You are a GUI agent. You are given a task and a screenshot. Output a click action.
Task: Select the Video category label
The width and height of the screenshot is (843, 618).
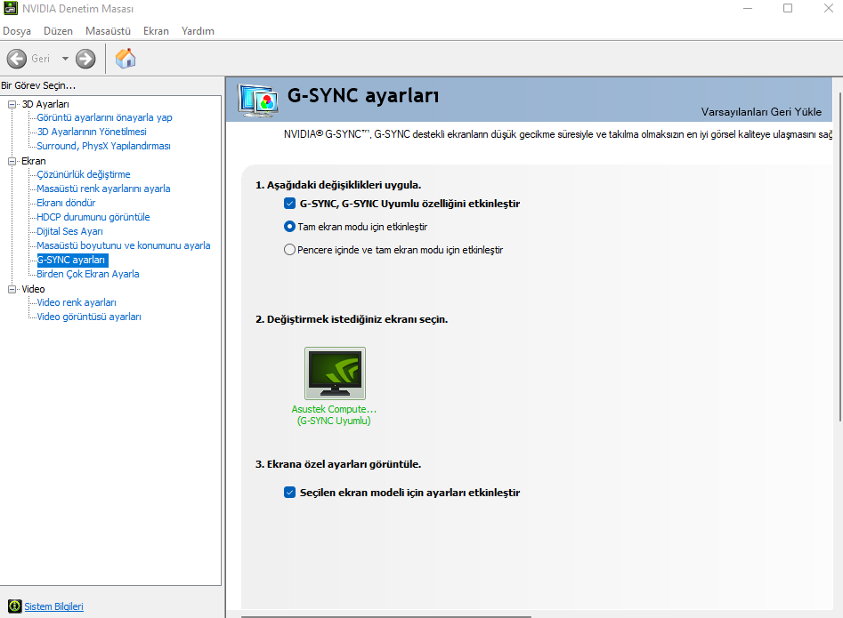tap(33, 289)
